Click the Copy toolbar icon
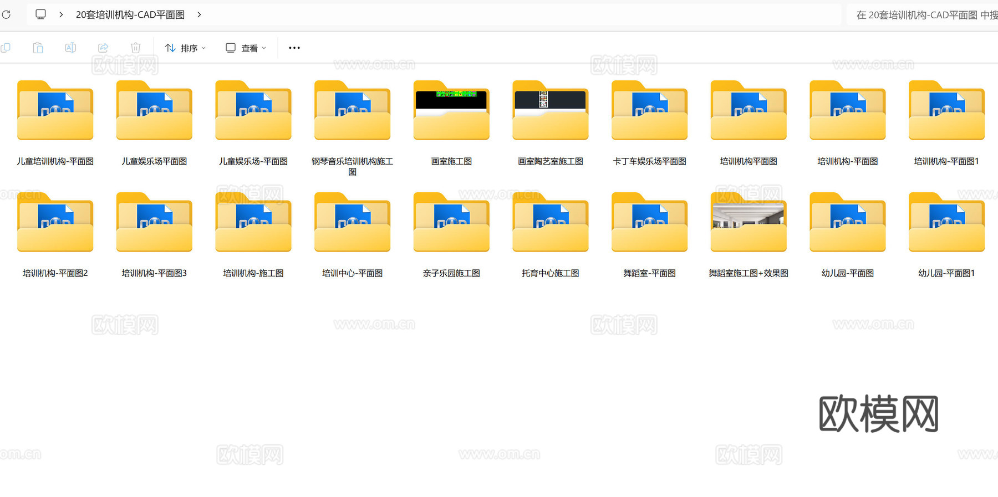 [6, 48]
